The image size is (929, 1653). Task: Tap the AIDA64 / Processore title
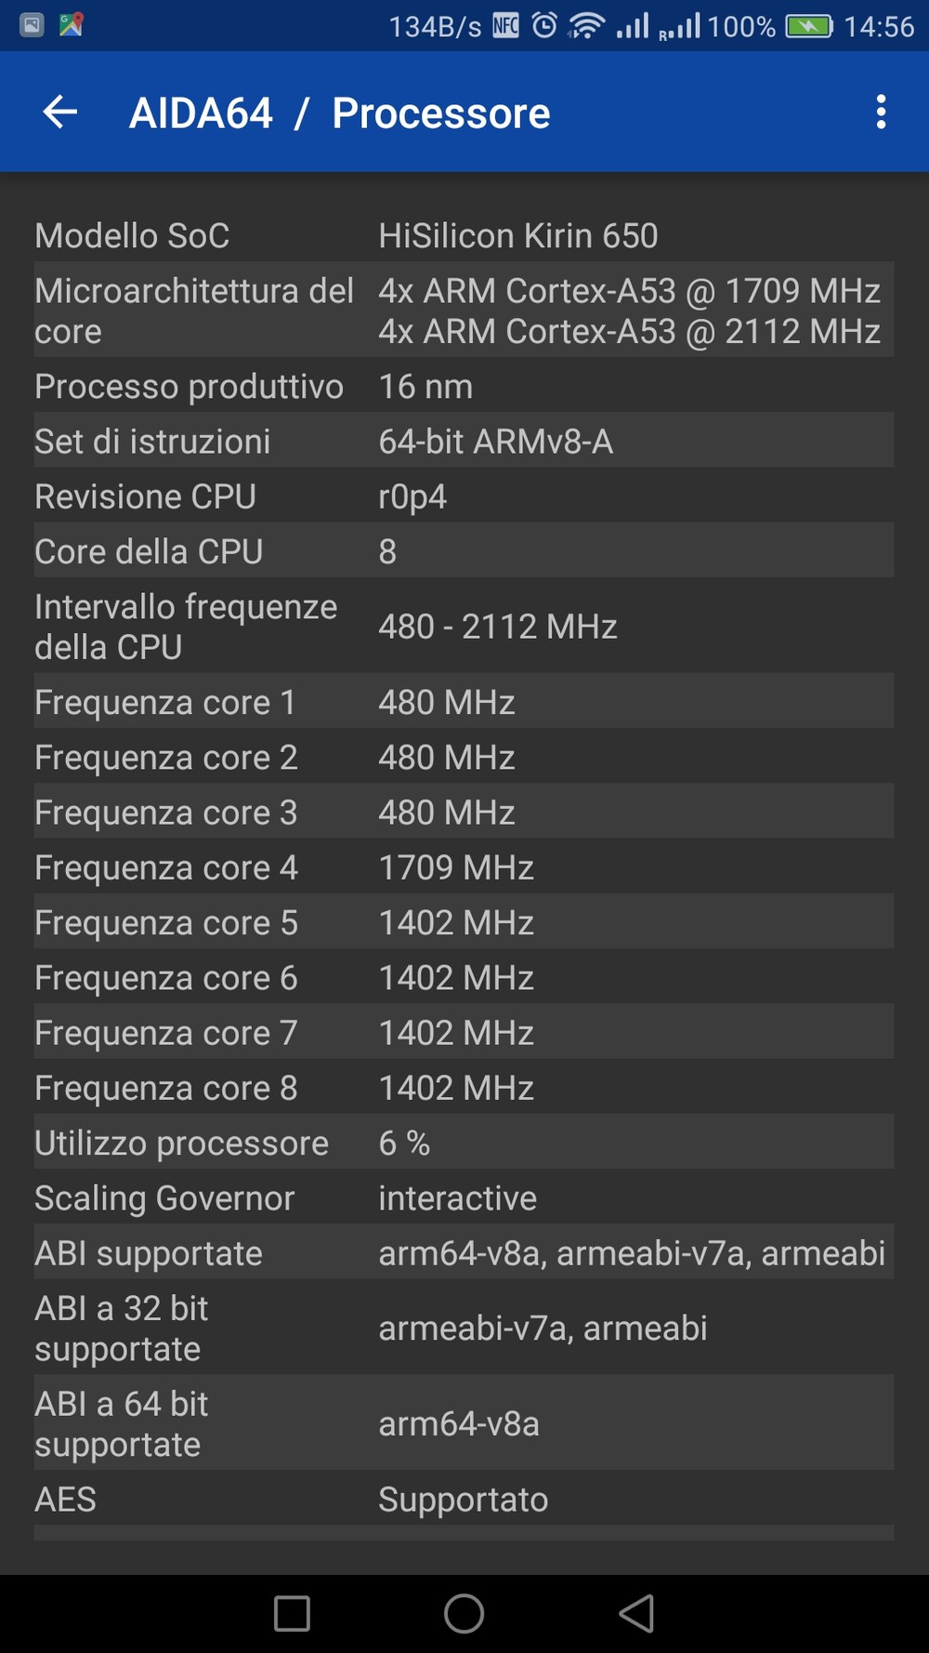pyautogui.click(x=340, y=113)
